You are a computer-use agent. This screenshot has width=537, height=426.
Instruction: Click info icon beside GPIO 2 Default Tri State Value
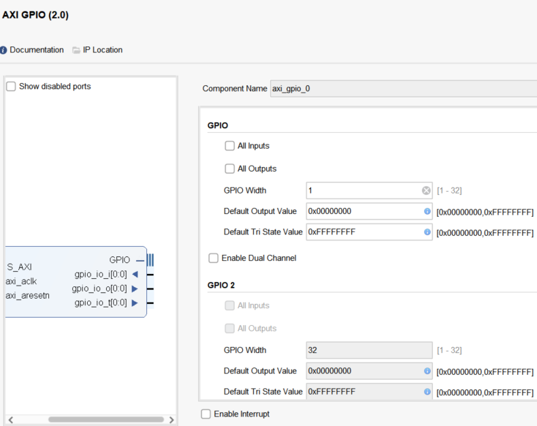point(427,391)
